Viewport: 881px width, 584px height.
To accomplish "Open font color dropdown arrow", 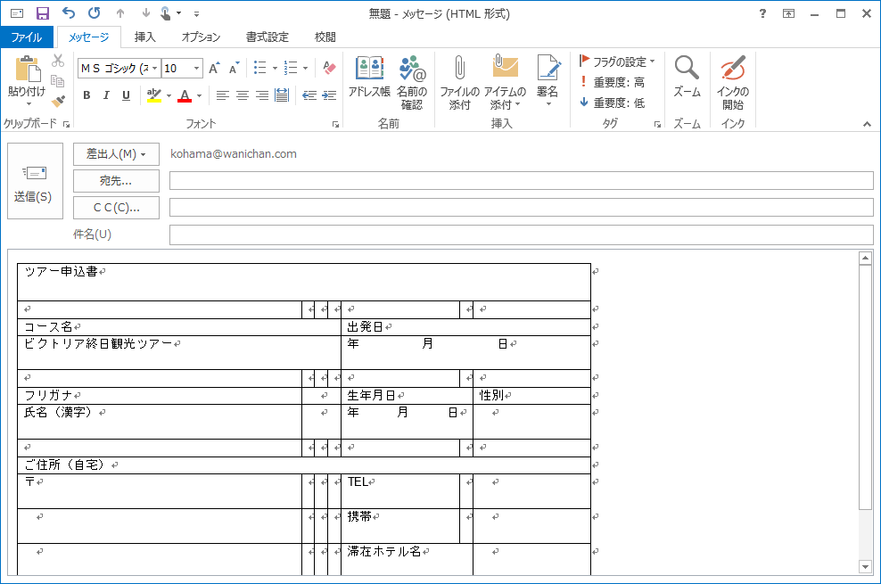I will pos(199,95).
